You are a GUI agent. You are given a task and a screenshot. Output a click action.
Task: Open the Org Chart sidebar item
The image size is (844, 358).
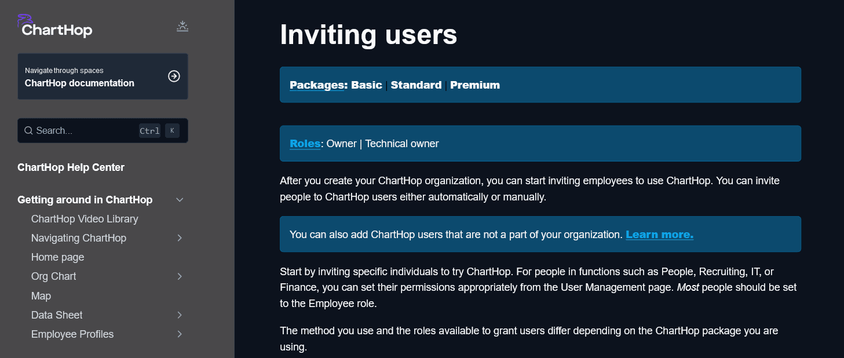click(x=53, y=276)
